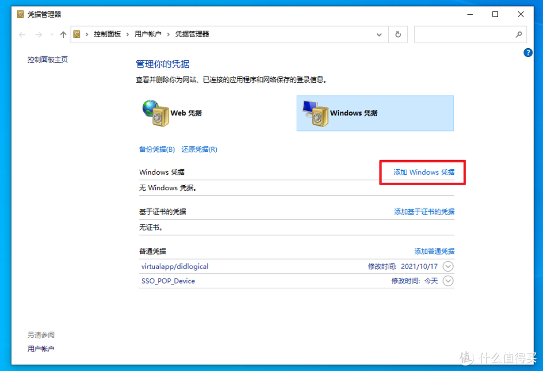Expand the virtualapp/didlogical chevron
Screen dimensions: 543x371
coord(448,266)
